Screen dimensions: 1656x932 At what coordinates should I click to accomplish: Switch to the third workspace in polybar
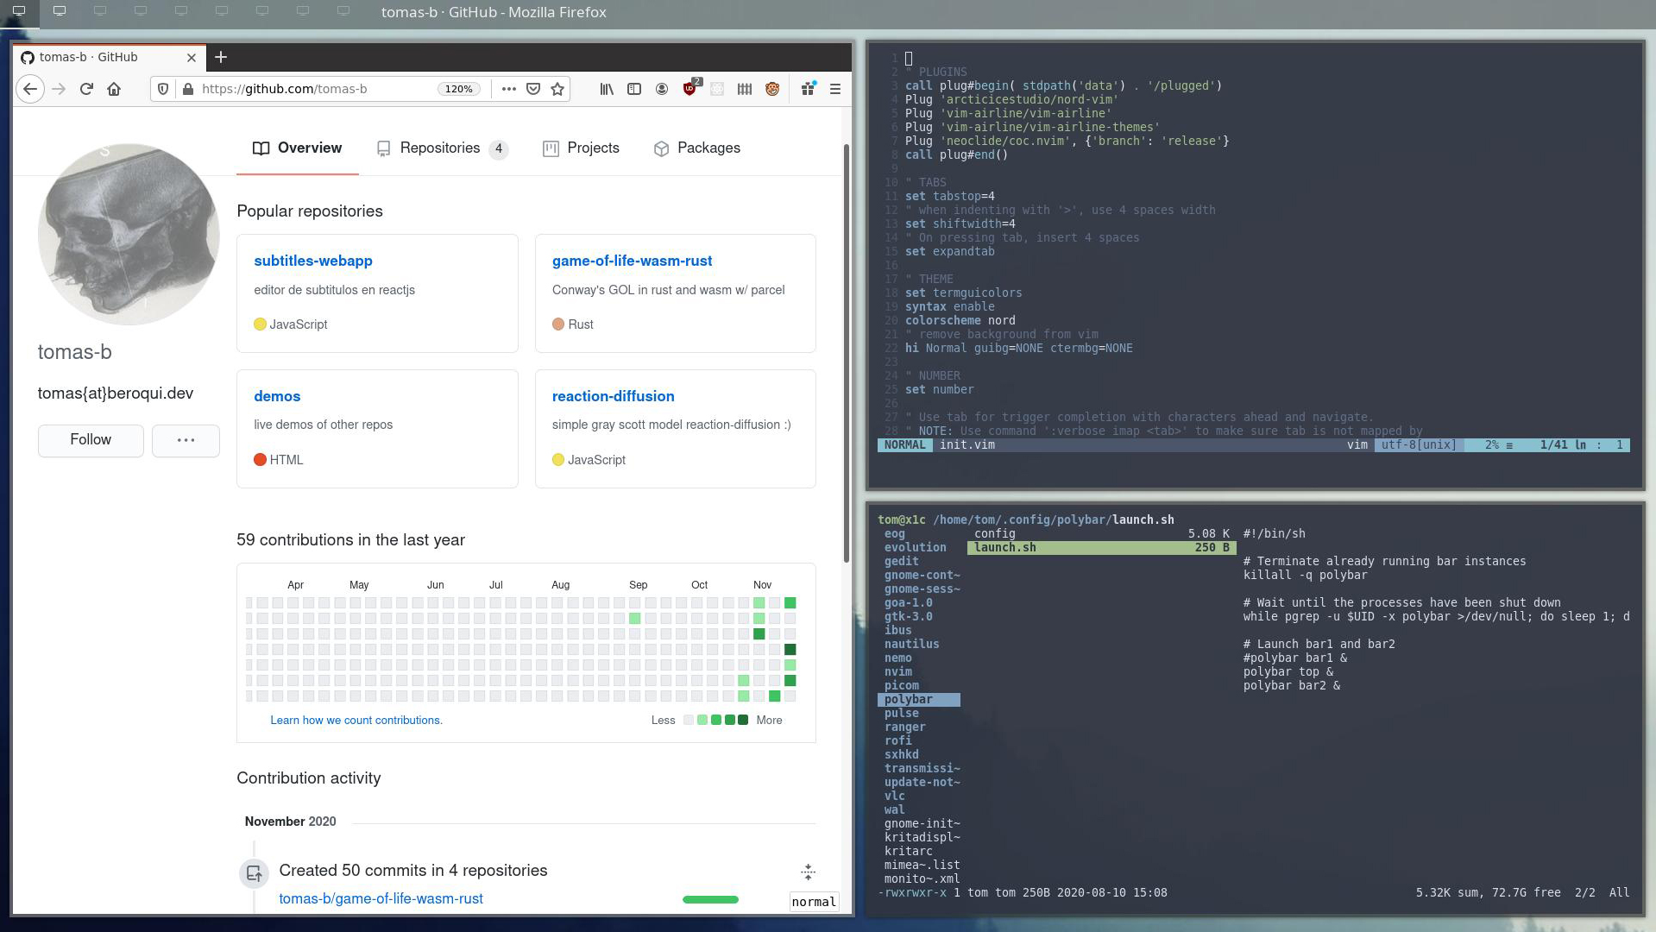[100, 11]
